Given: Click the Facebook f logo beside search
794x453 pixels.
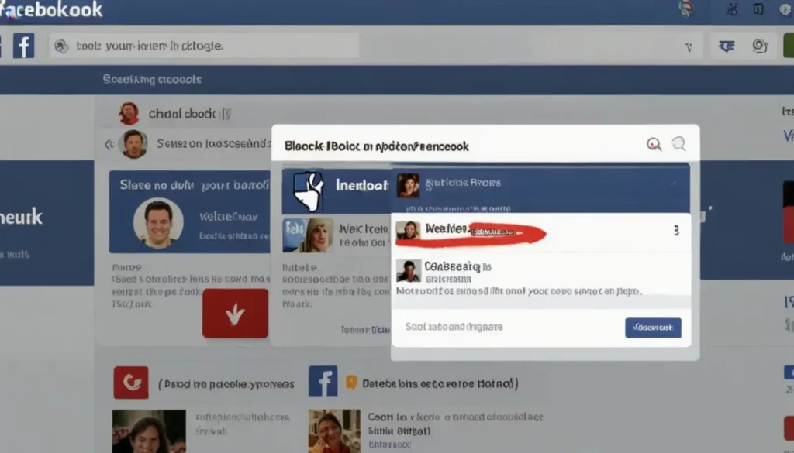Looking at the screenshot, I should click(23, 46).
